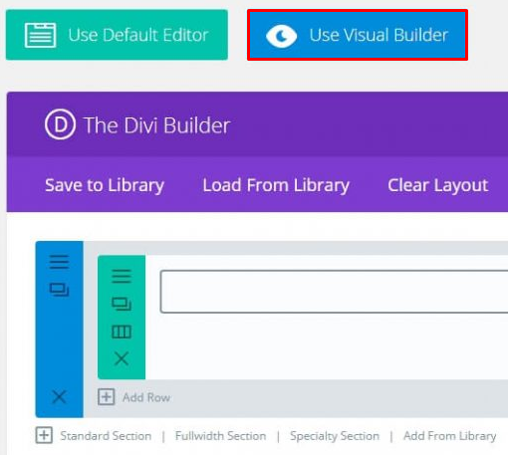Open blue section settings hamburger icon
Screen dimensions: 508x455
(59, 262)
